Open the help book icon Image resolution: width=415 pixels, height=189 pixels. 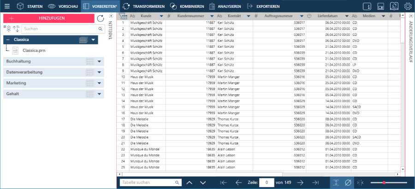point(394,6)
